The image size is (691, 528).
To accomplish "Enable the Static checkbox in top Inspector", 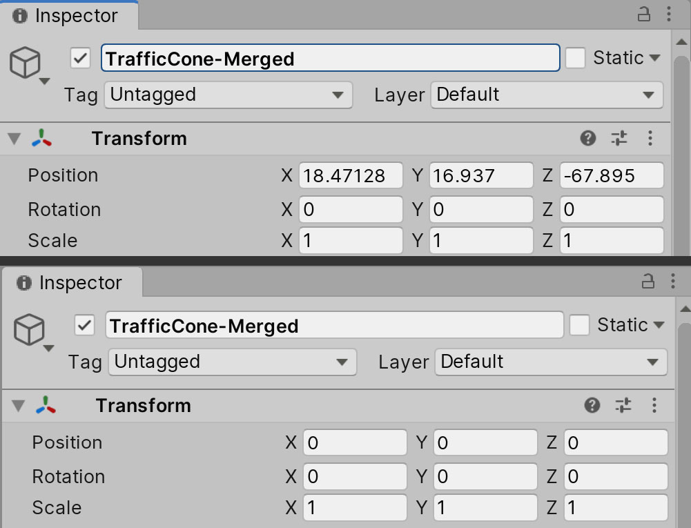I will click(575, 58).
